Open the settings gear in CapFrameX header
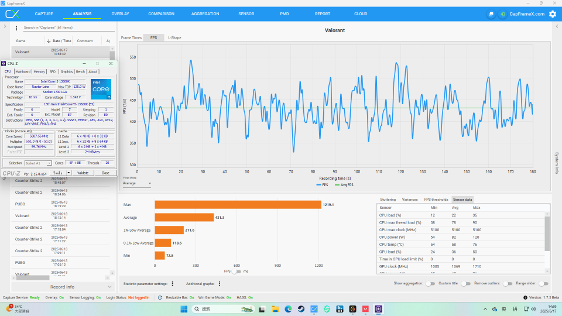Viewport: 562px width, 316px height. [553, 14]
